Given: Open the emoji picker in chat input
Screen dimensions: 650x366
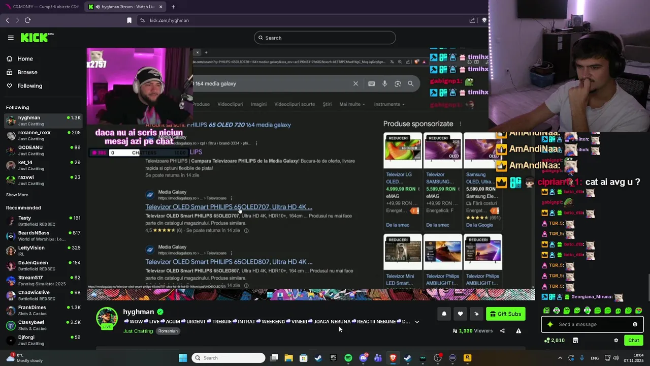Looking at the screenshot, I should click(635, 324).
